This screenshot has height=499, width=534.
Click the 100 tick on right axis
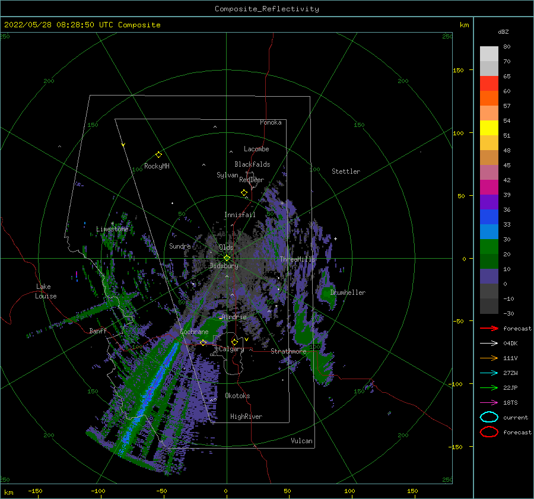point(458,133)
